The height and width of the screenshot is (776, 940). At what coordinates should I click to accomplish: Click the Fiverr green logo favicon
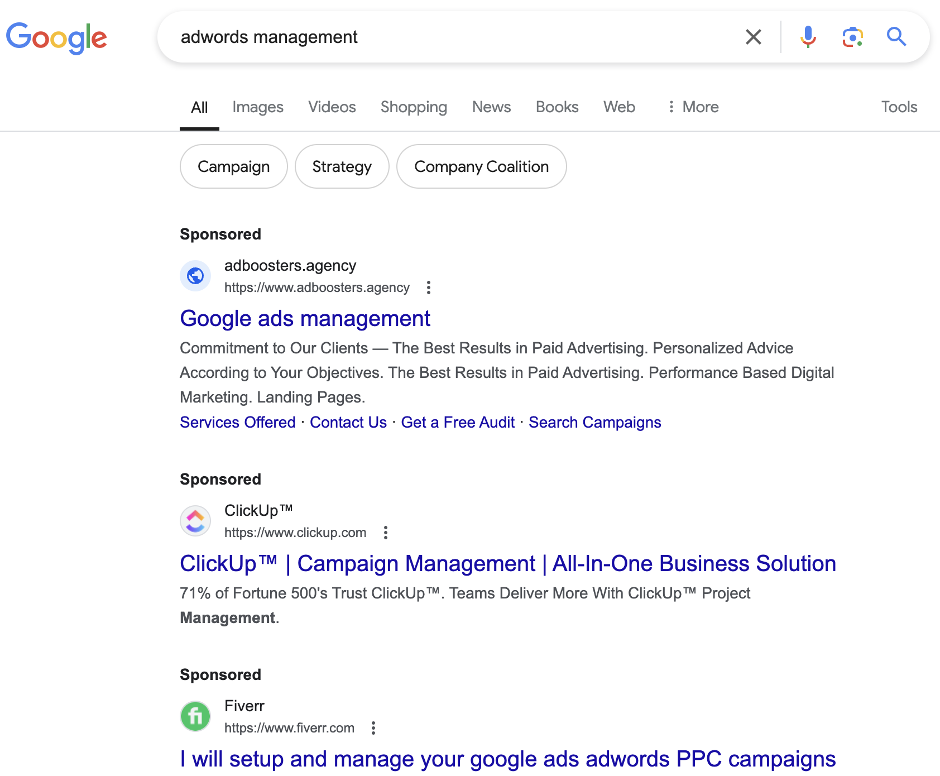(x=195, y=716)
